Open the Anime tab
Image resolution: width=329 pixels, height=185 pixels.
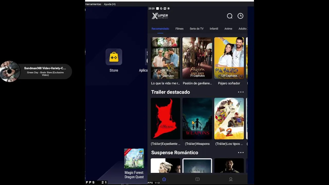228,29
